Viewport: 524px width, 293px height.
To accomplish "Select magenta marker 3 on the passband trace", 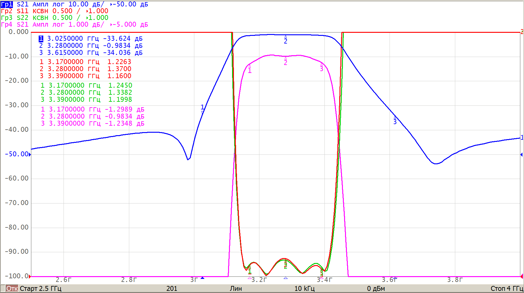I will [x=321, y=67].
